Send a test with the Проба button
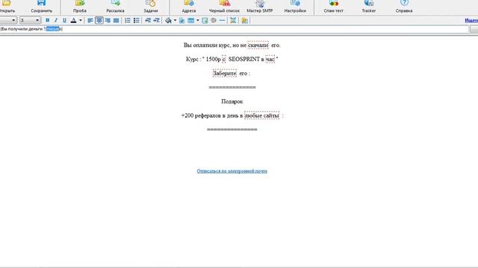The width and height of the screenshot is (478, 268). pos(80,7)
